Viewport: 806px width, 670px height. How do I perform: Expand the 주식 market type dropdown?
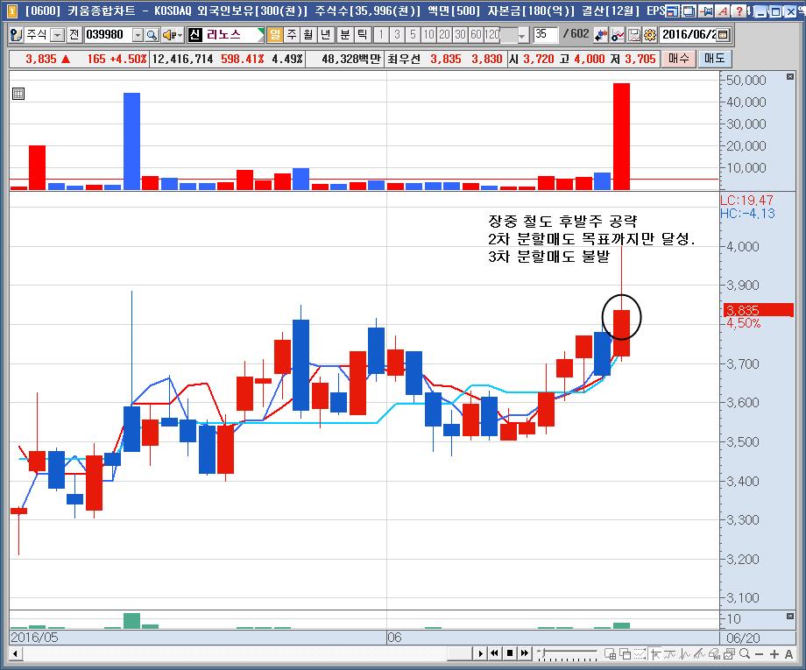(58, 35)
